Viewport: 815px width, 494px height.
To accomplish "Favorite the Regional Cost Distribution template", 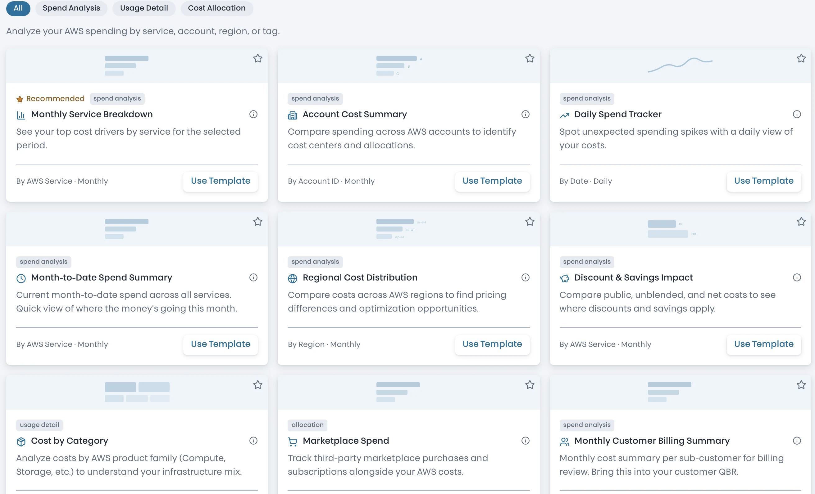I will tap(530, 222).
